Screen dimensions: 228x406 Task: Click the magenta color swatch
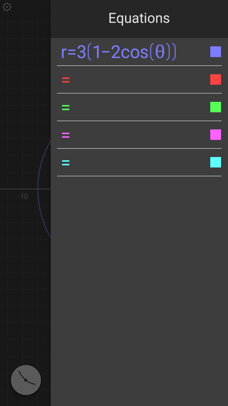click(x=216, y=134)
